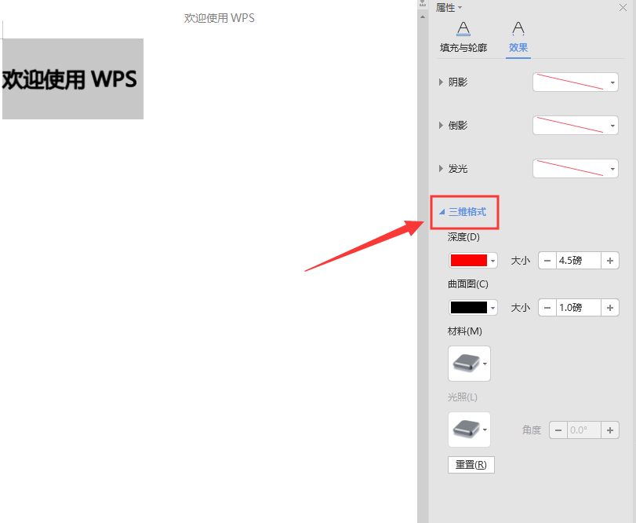Decrease the 深度 size value

[547, 261]
